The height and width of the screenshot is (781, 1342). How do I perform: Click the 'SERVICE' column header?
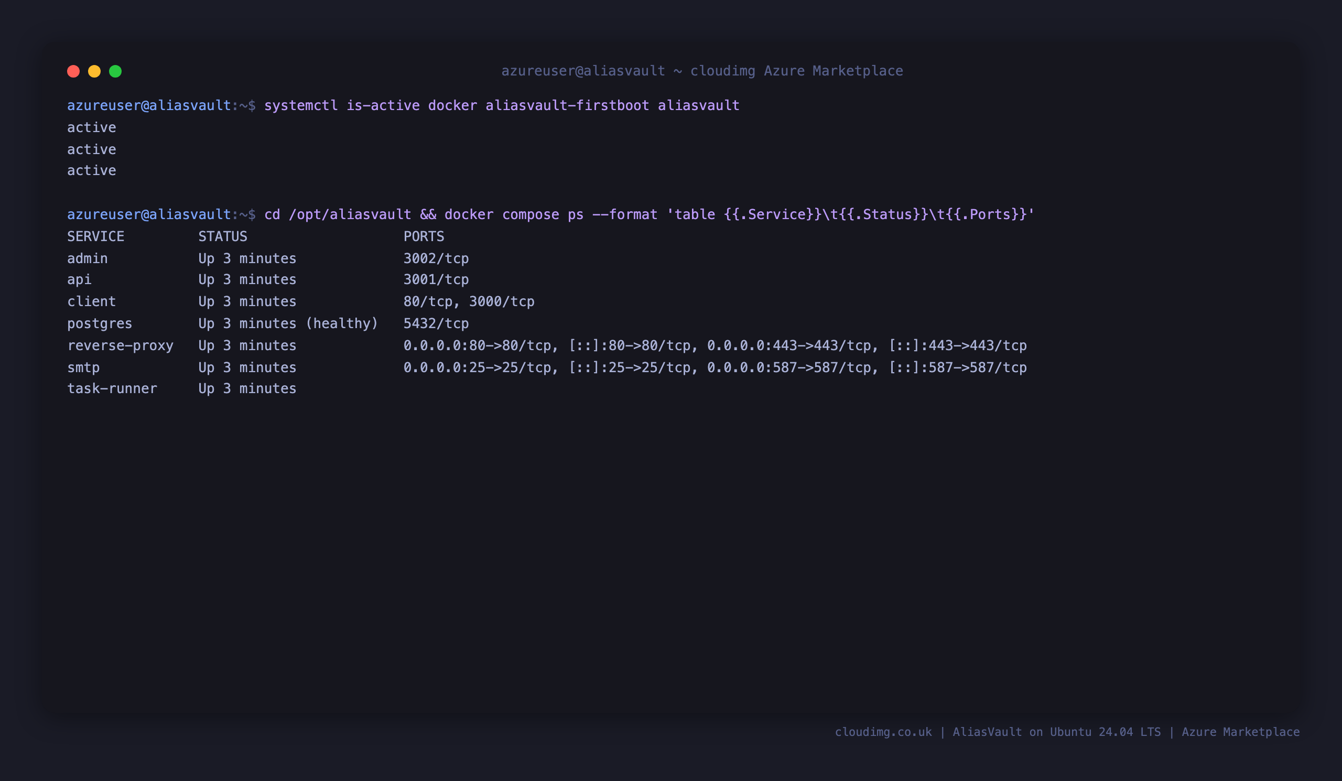pyautogui.click(x=96, y=236)
